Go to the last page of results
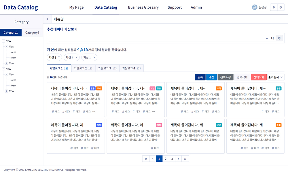288x173 pixels. click(185, 159)
